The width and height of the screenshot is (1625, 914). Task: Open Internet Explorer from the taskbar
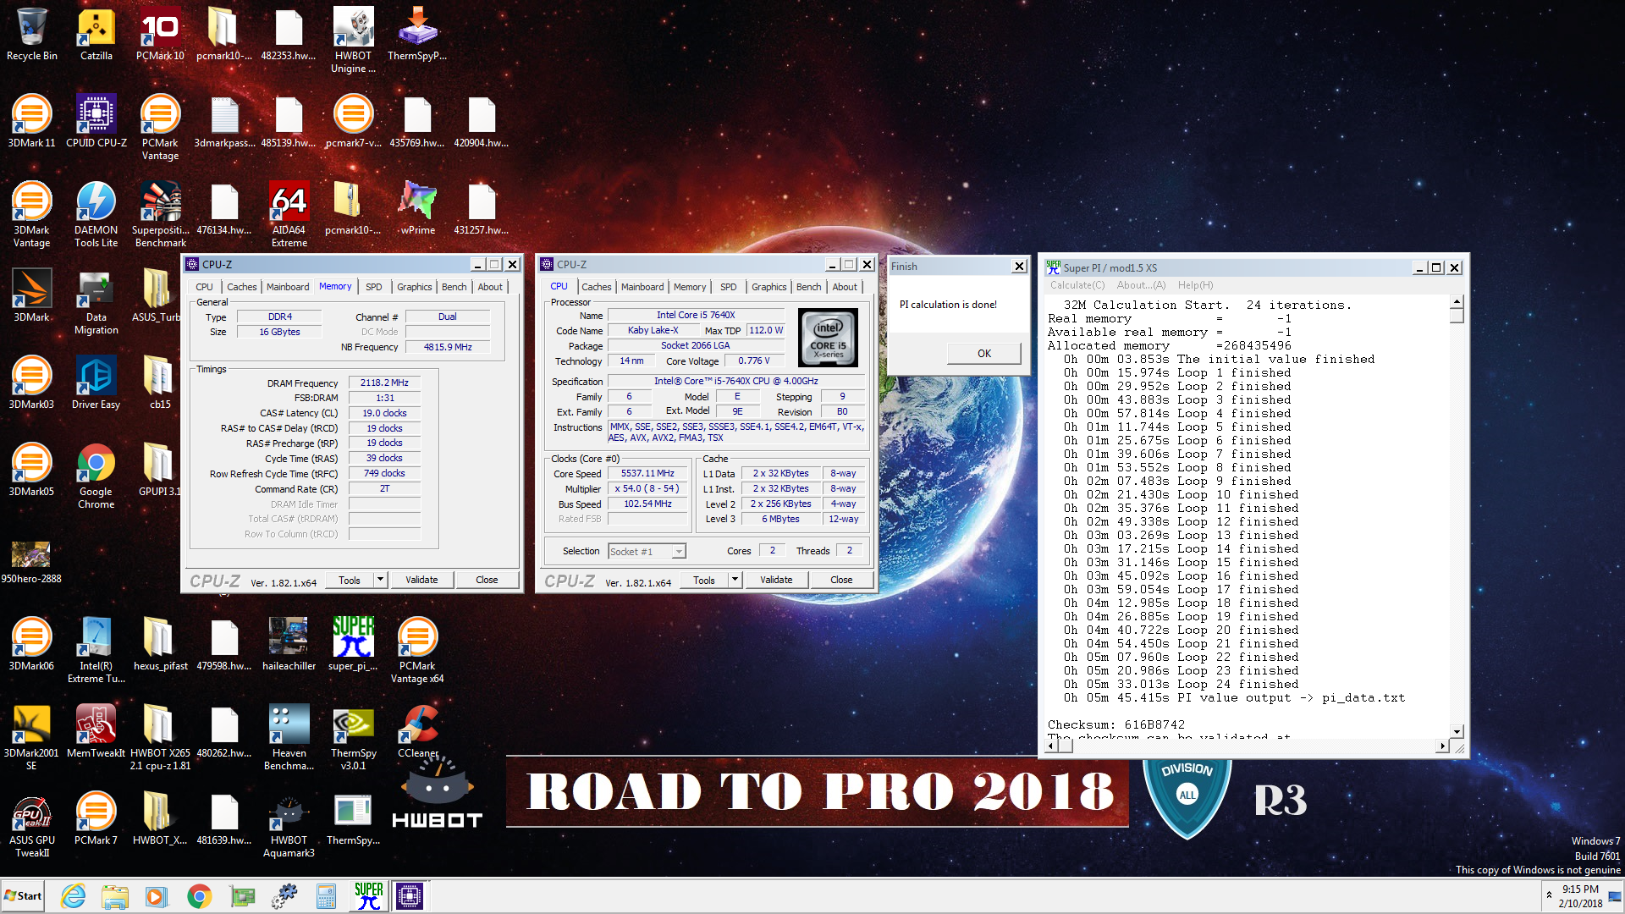pyautogui.click(x=74, y=895)
